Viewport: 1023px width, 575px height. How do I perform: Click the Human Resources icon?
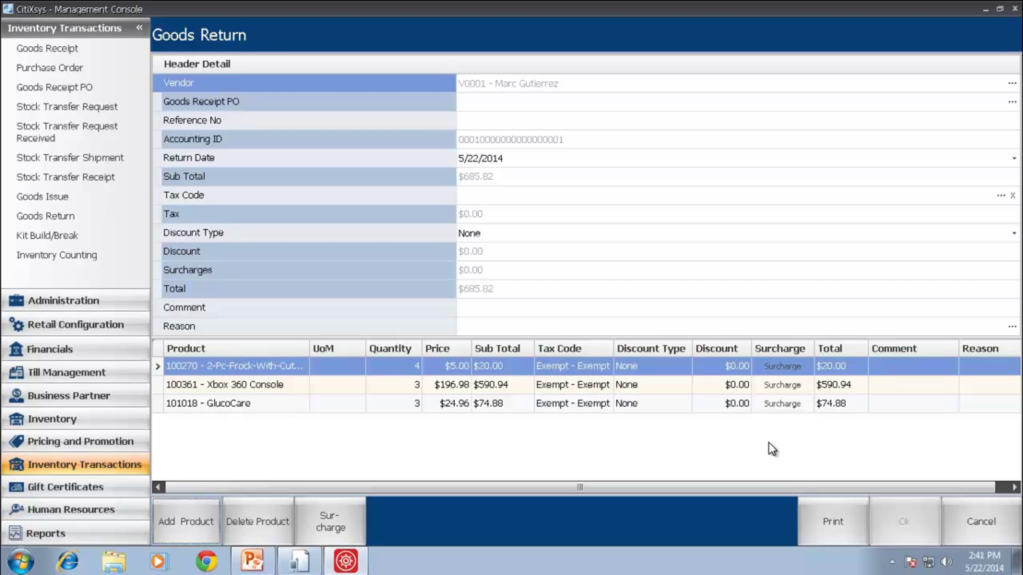[16, 509]
